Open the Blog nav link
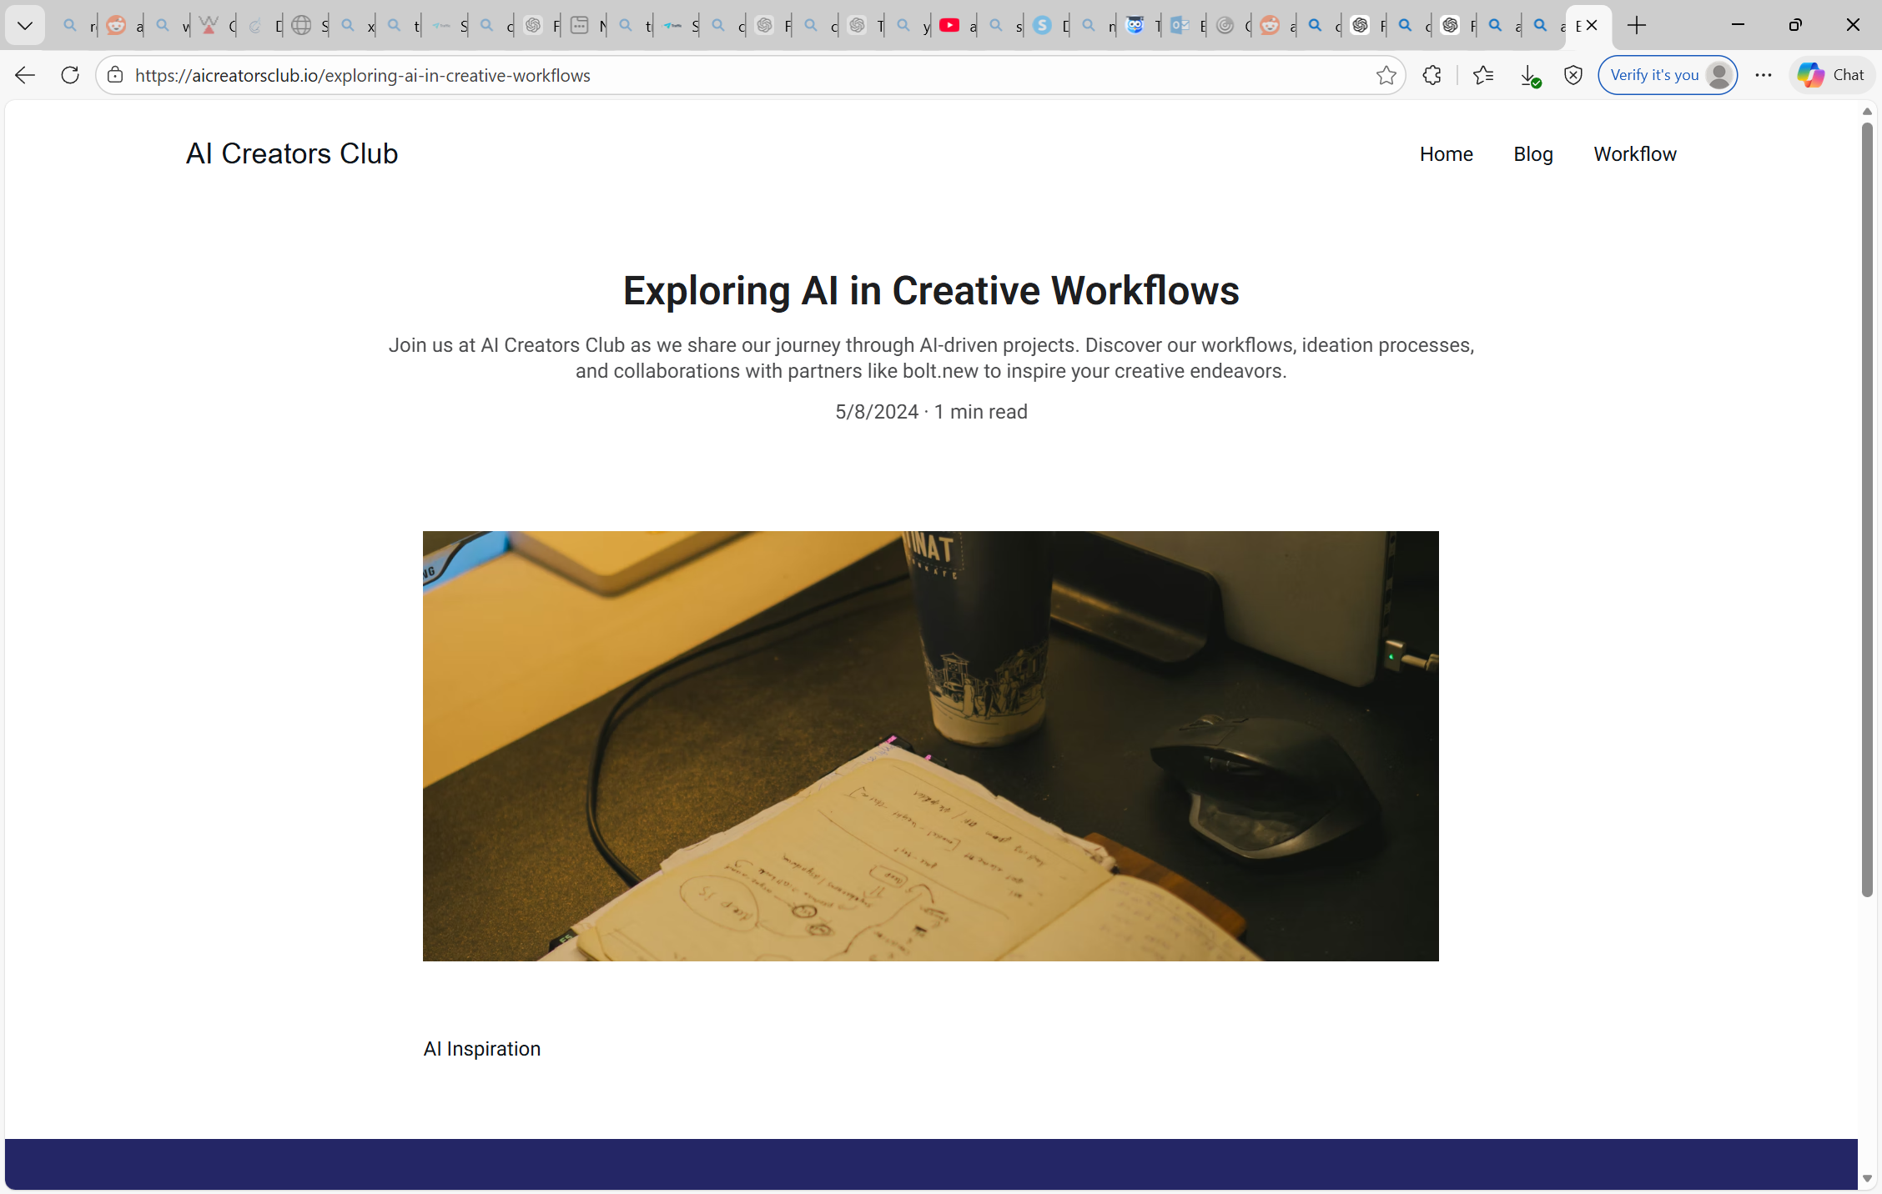The height and width of the screenshot is (1194, 1882). coord(1532,154)
